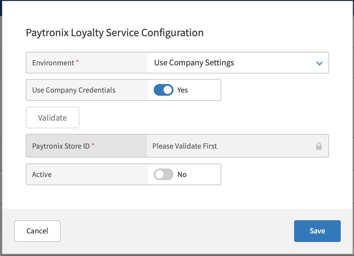Image resolution: width=354 pixels, height=256 pixels.
Task: Click the Yes text beside the credentials toggle
Action: (x=182, y=90)
